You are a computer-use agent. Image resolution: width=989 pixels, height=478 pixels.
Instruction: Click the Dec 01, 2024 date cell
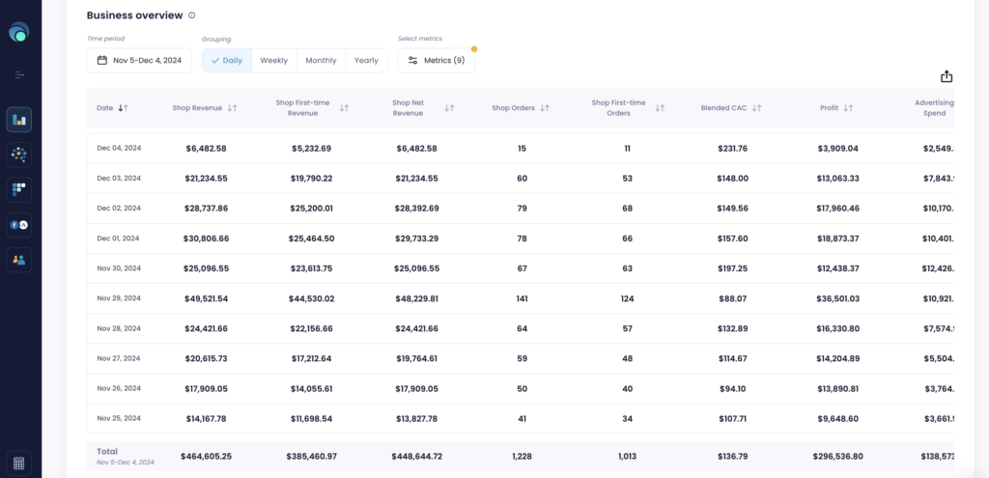coord(119,239)
